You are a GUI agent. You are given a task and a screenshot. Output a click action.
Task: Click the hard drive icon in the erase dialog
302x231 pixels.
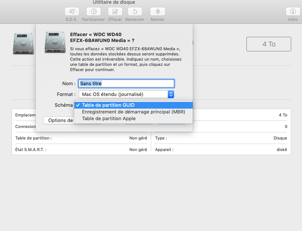pos(55,42)
